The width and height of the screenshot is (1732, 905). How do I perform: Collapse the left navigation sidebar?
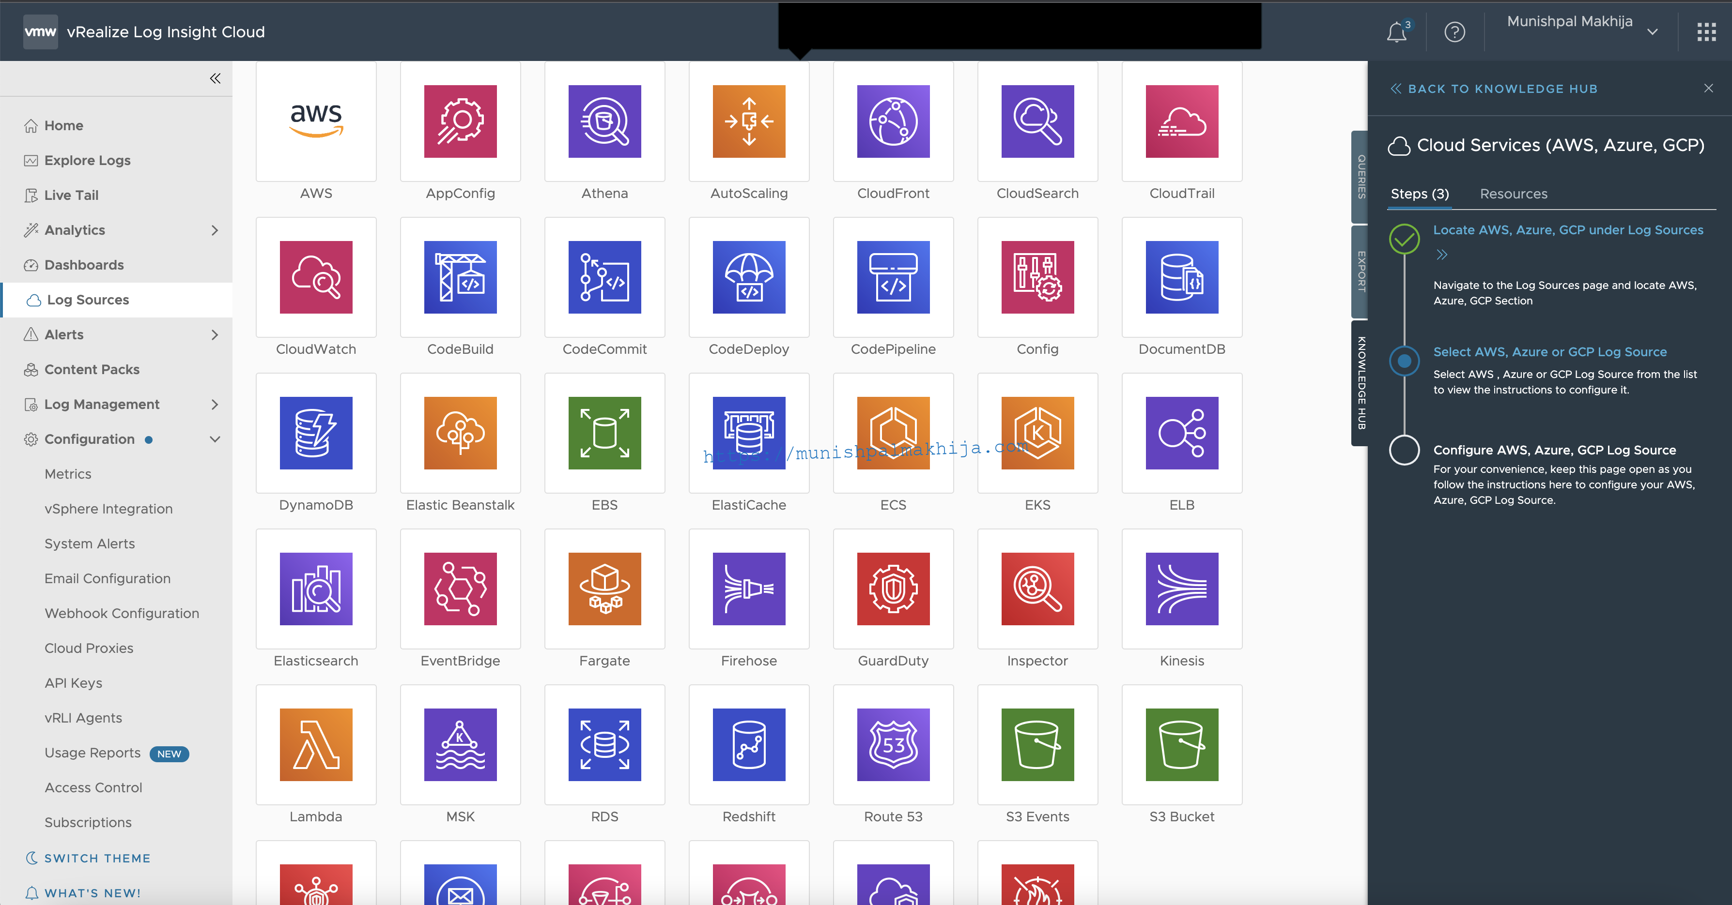[215, 78]
